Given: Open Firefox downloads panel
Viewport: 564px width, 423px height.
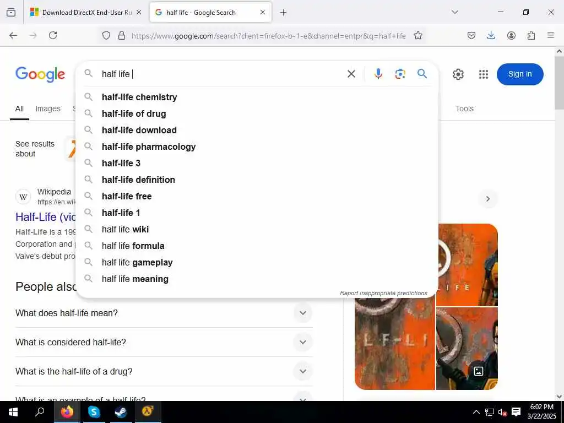Looking at the screenshot, I should pyautogui.click(x=491, y=35).
